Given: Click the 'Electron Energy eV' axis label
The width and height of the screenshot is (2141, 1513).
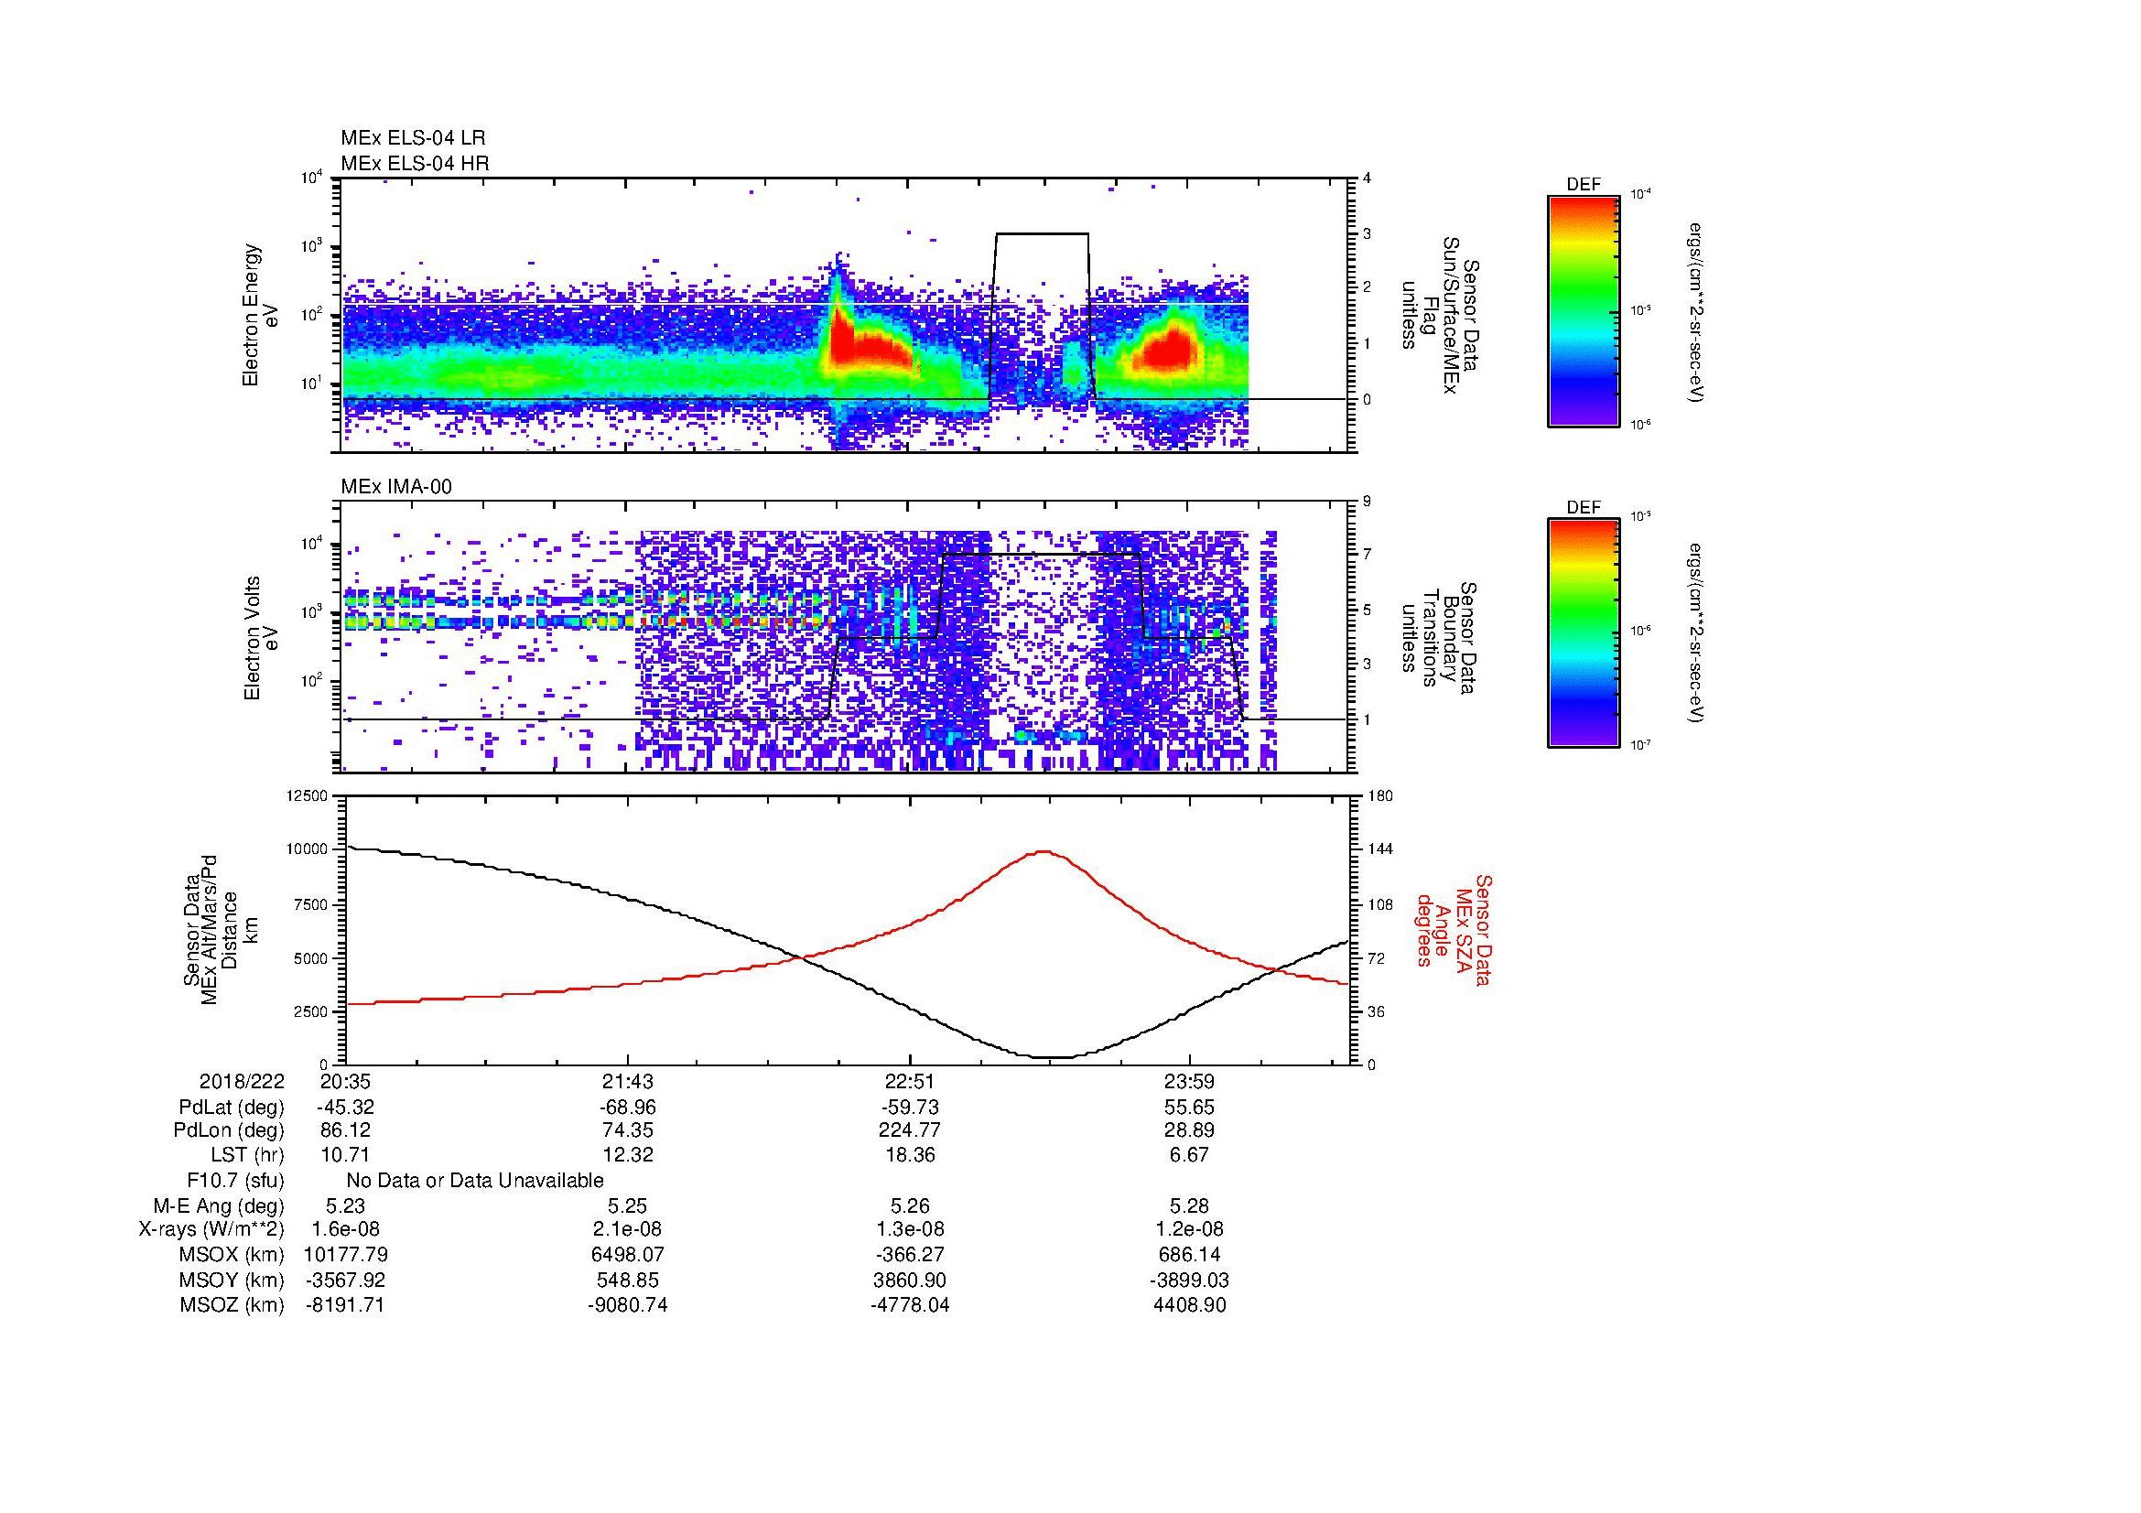Looking at the screenshot, I should pyautogui.click(x=260, y=315).
